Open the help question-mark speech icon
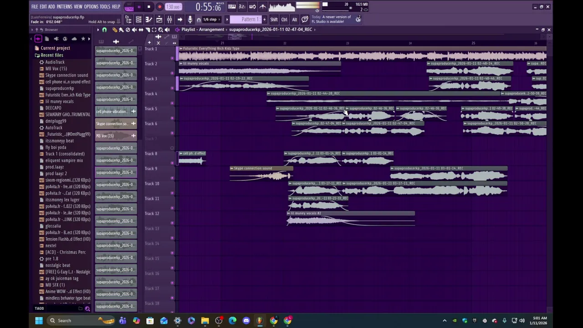The width and height of the screenshot is (583, 328). [305, 20]
